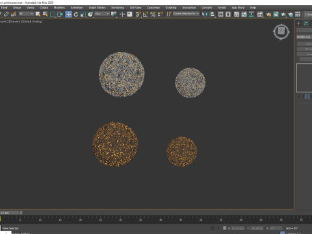Screen dimensions: 312x234
Task: Toggle Window/Crossing selection mode
Action: pyautogui.click(x=60, y=14)
